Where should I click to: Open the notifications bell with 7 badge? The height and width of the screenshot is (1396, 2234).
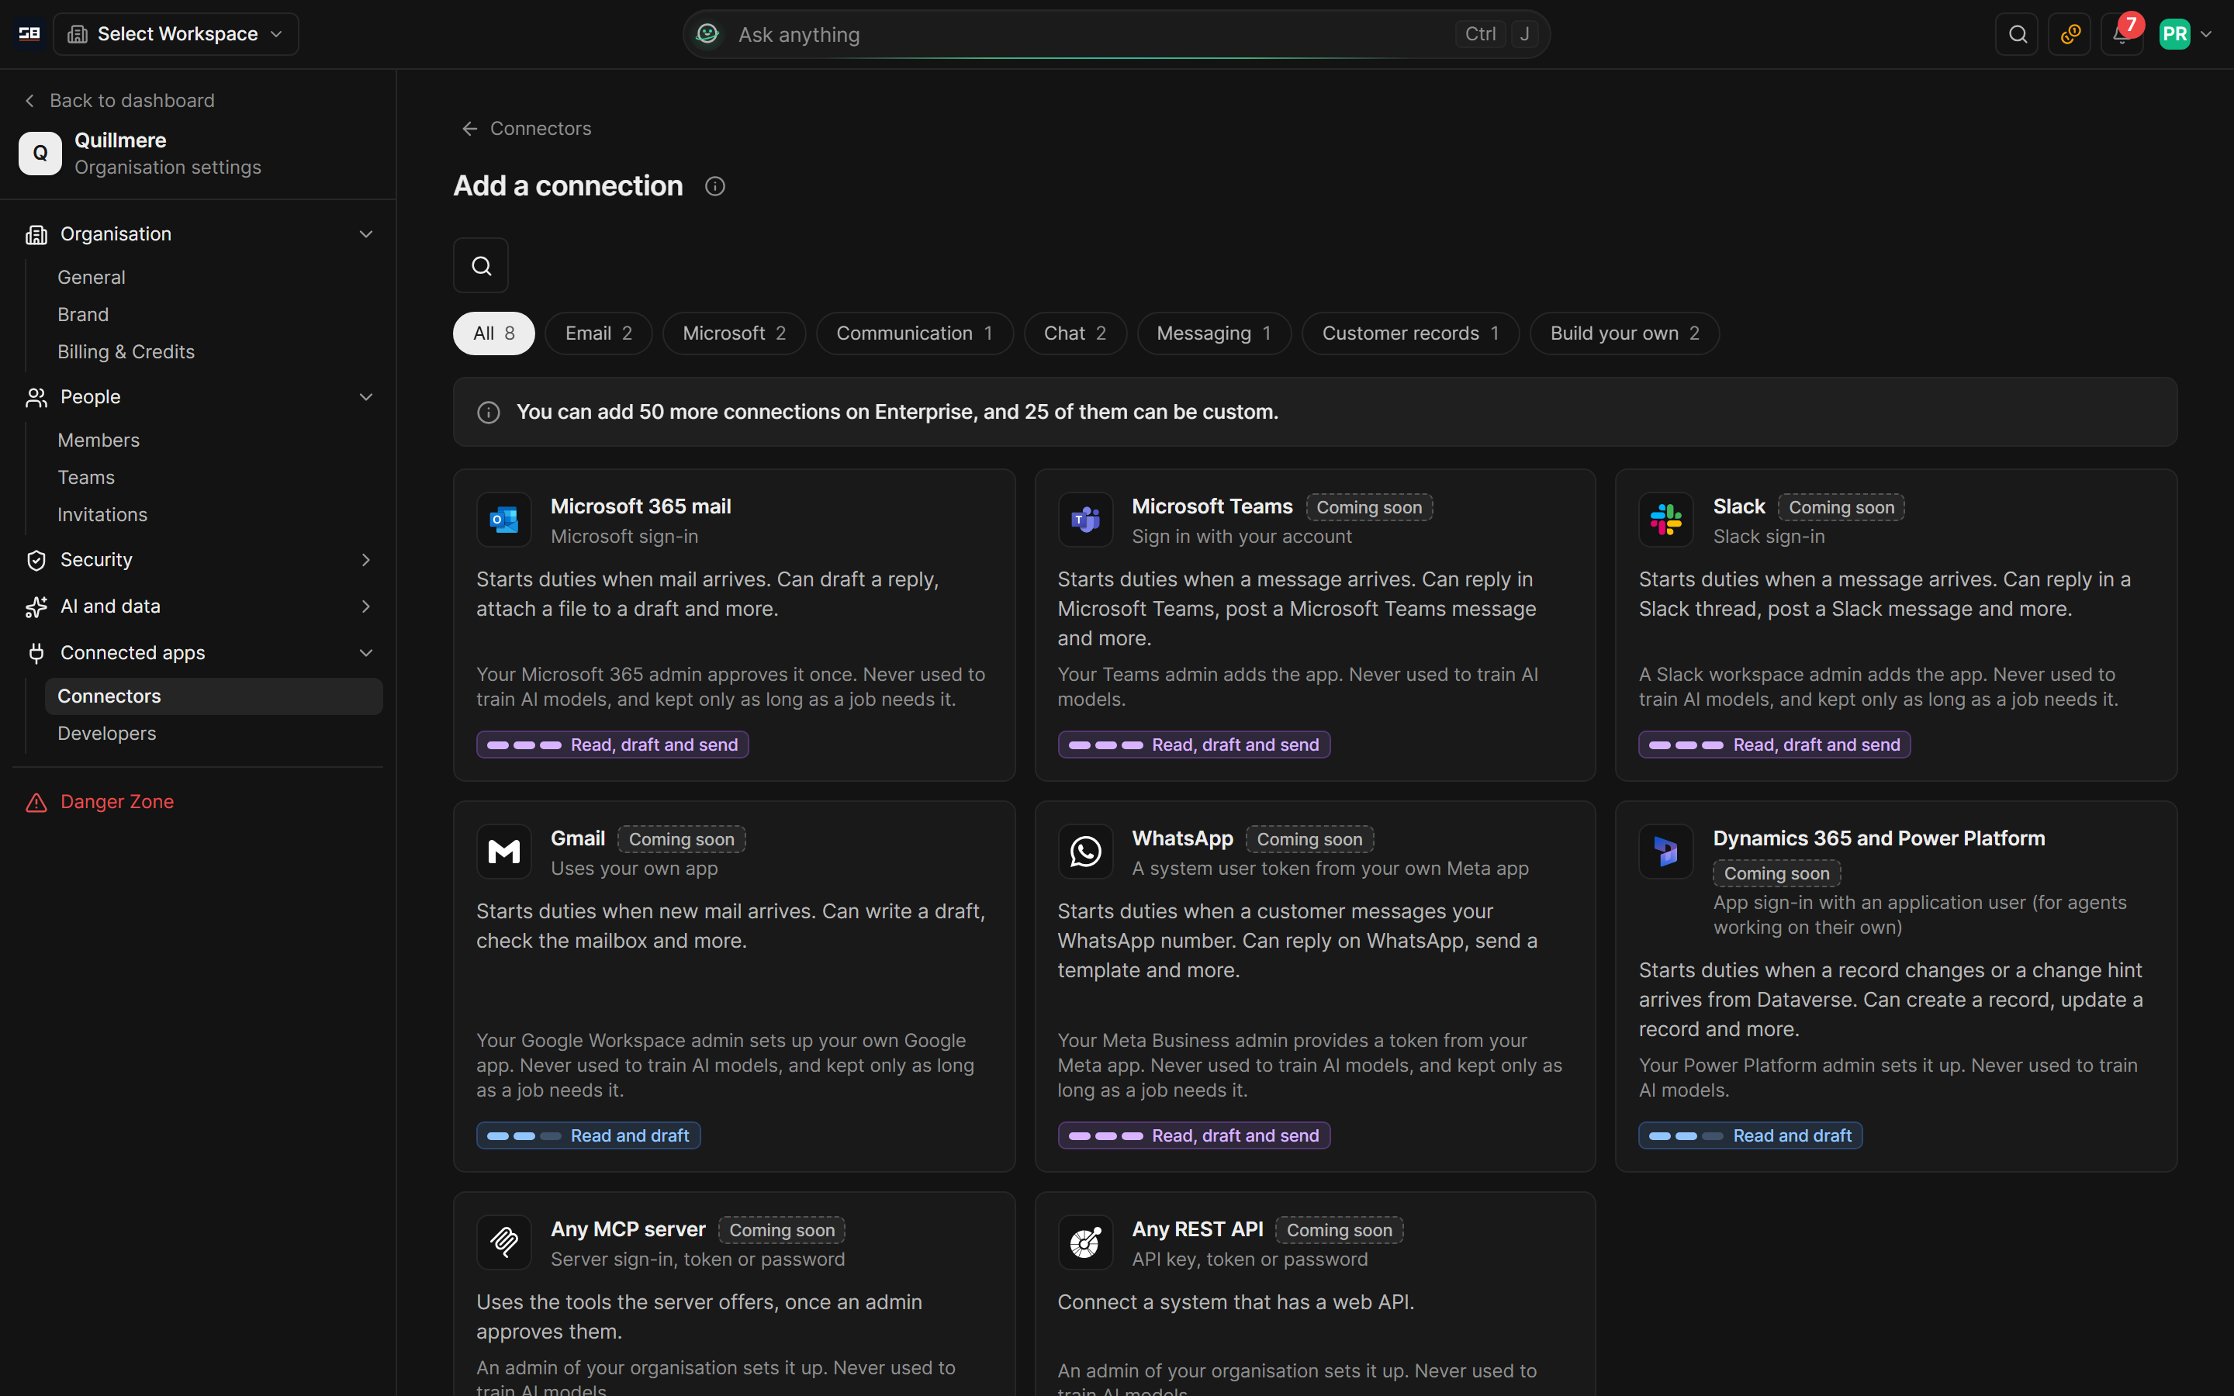pos(2122,34)
